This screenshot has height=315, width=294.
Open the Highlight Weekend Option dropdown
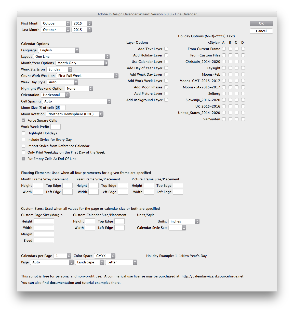[x=79, y=88]
